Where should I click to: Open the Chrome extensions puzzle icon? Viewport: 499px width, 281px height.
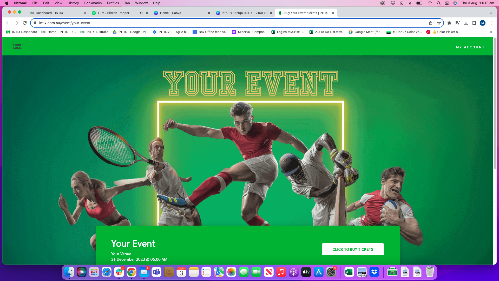[449, 23]
